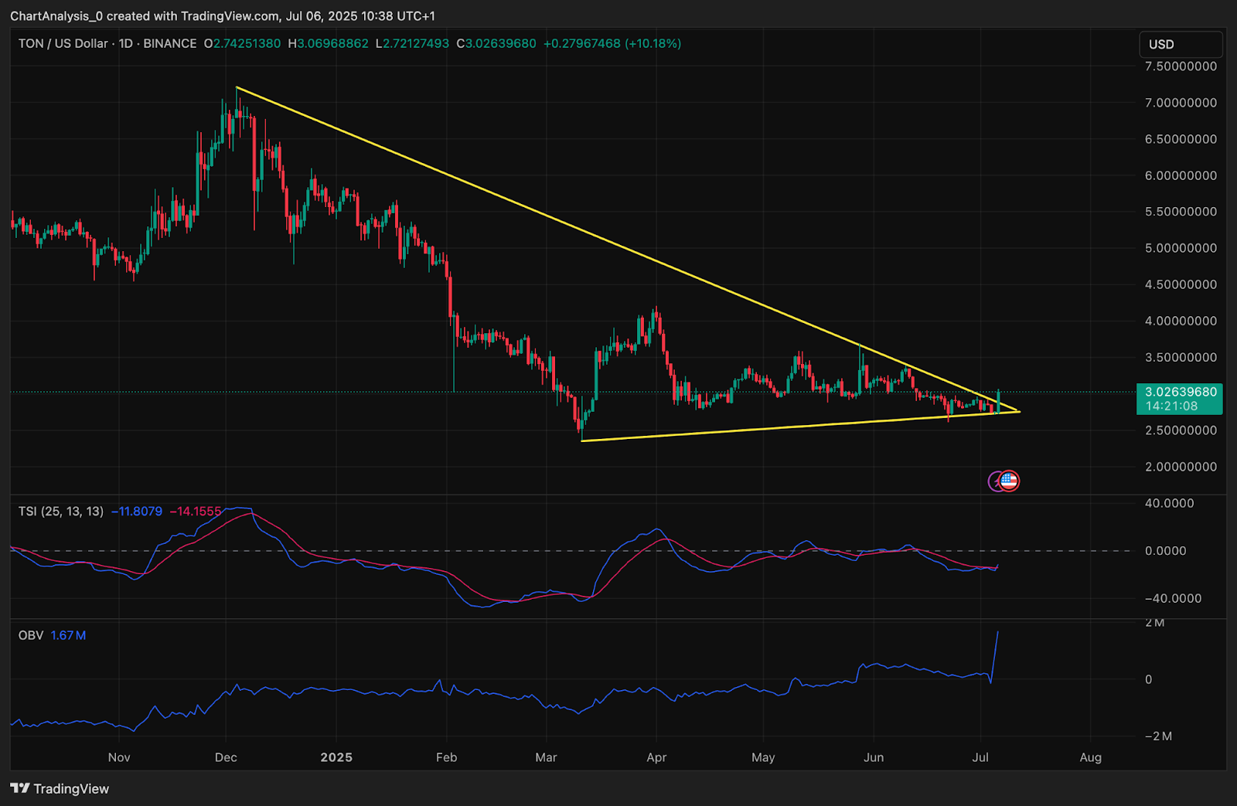The width and height of the screenshot is (1237, 806).
Task: Click the TradingView logo at bottom left
Action: (60, 788)
